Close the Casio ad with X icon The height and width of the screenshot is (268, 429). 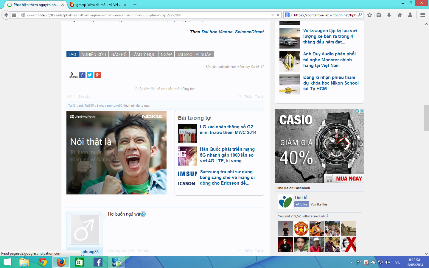click(362, 111)
